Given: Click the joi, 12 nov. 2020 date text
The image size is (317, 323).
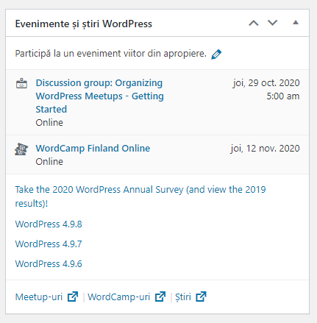Looking at the screenshot, I should tap(265, 149).
